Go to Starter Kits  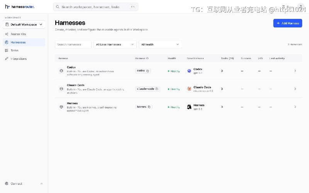(x=24, y=34)
